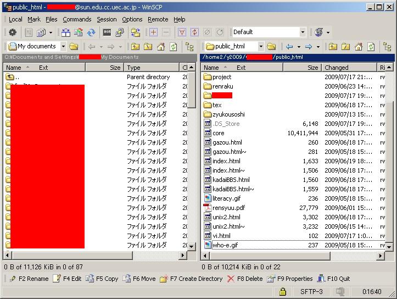Select the zyukousoshi folder
The image size is (397, 299).
click(224, 114)
